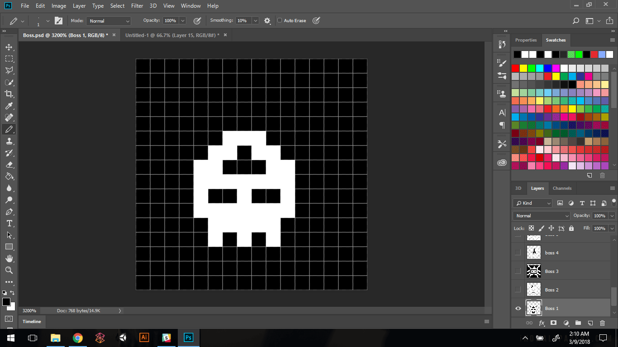Open the Mode dropdown set to Normal
This screenshot has width=618, height=347.
[109, 21]
